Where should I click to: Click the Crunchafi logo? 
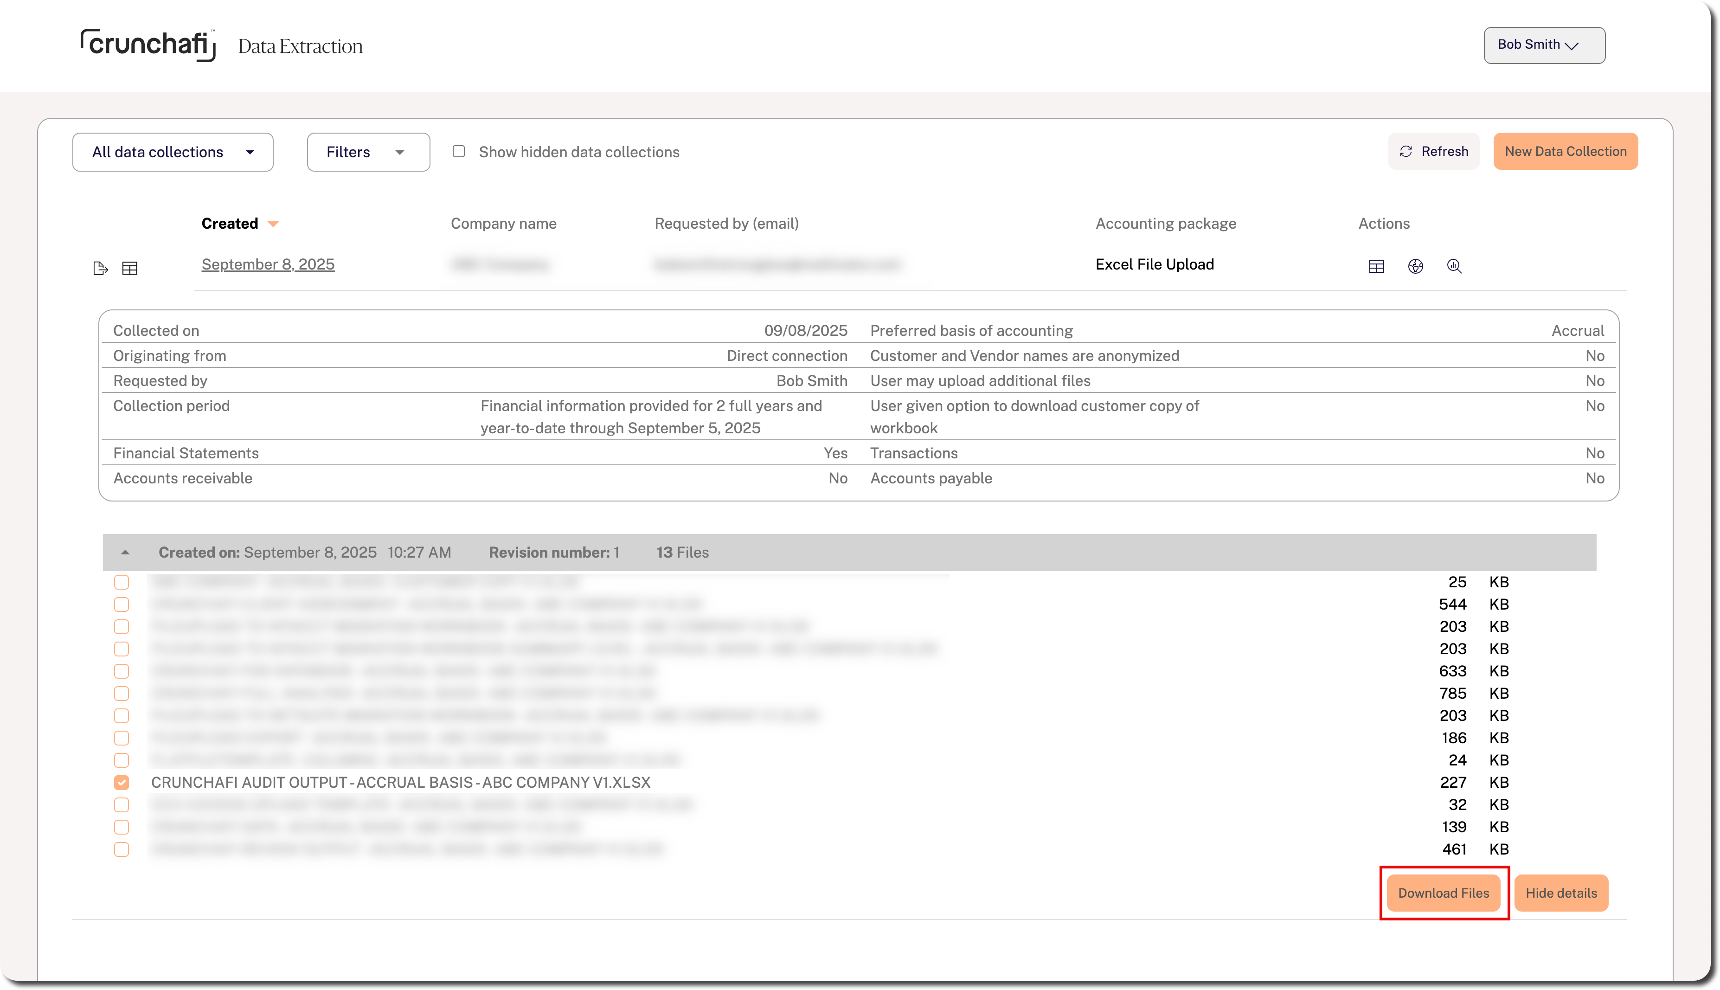pyautogui.click(x=148, y=45)
